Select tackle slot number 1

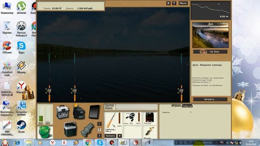[x=99, y=124]
